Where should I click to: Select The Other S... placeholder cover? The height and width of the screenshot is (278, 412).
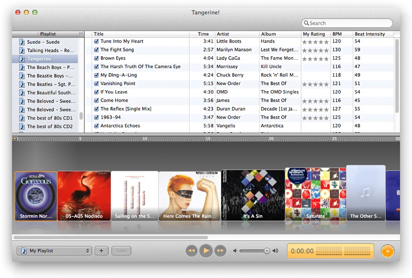[x=366, y=193]
